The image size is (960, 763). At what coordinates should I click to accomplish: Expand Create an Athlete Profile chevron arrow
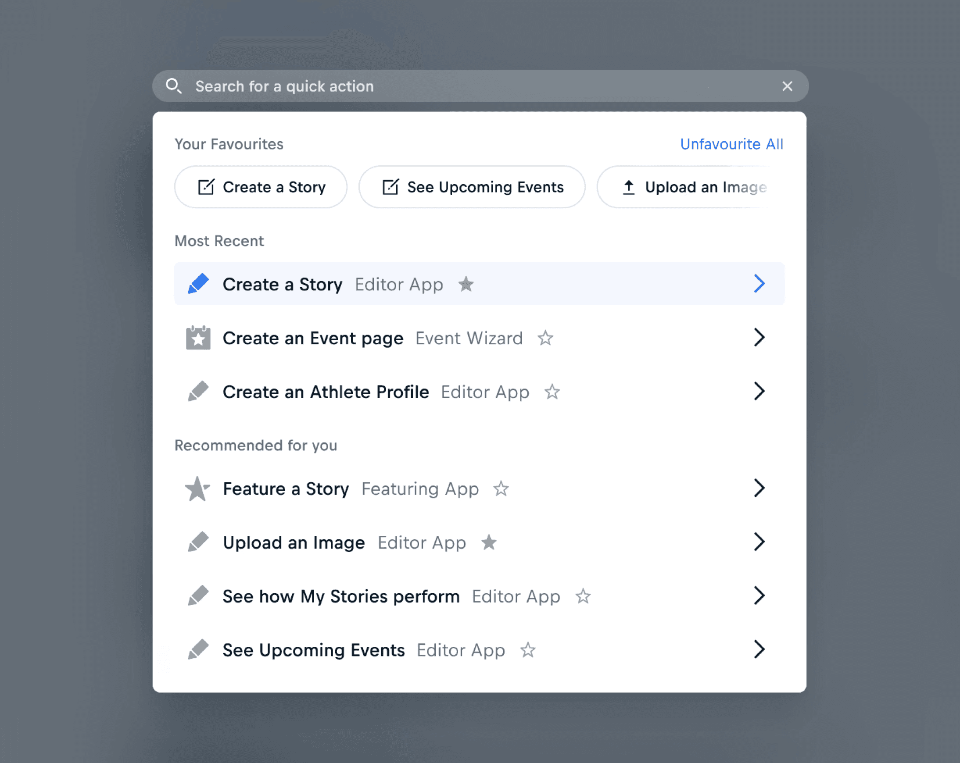coord(759,392)
